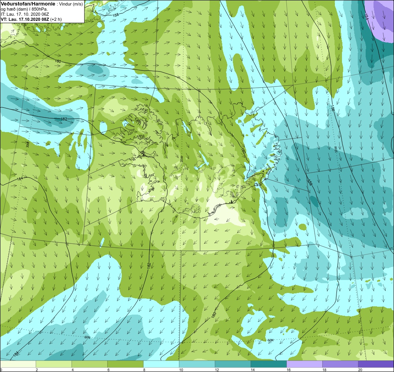
Task: Click the 0–2 m/s palest legend swatch
Action: 18,364
